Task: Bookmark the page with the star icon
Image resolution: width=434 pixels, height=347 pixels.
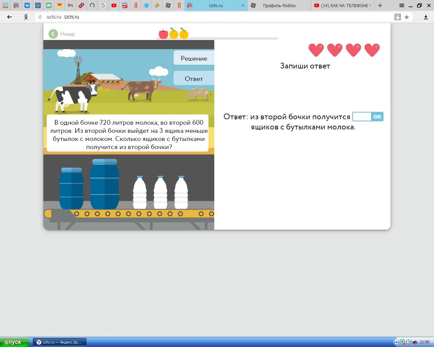Action: point(407,17)
